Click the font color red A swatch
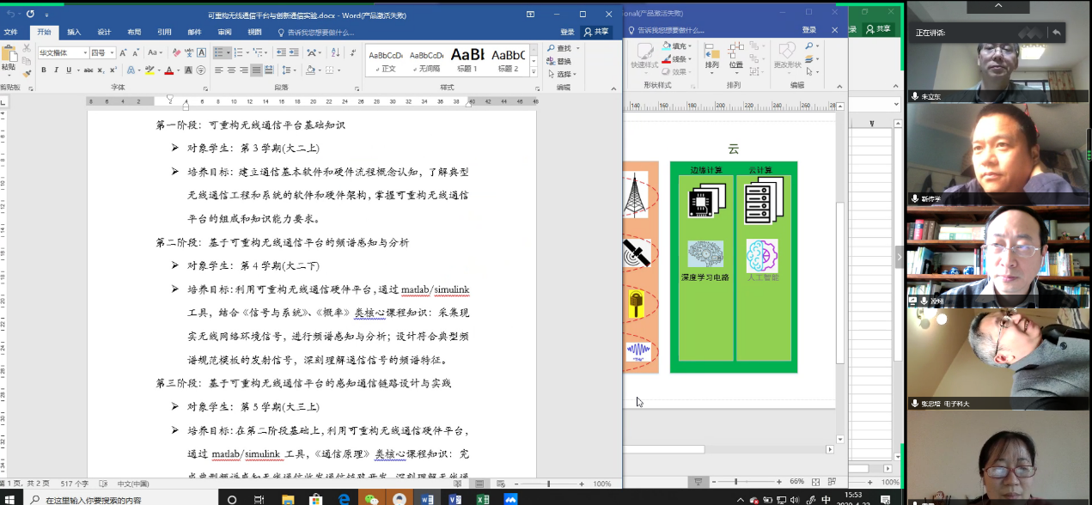 click(169, 70)
